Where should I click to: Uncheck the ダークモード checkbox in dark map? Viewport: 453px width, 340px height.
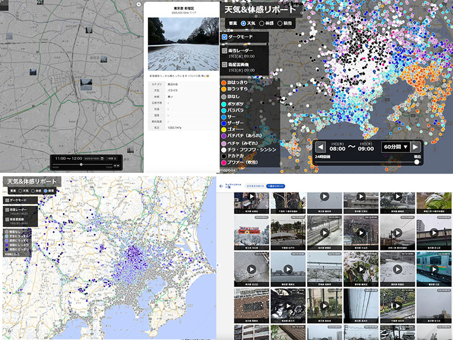[x=225, y=37]
